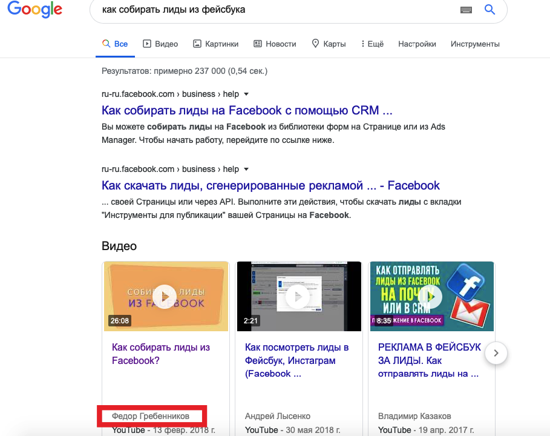
Task: Expand dropdown arrow beside second facebook.com URL
Action: pos(246,170)
